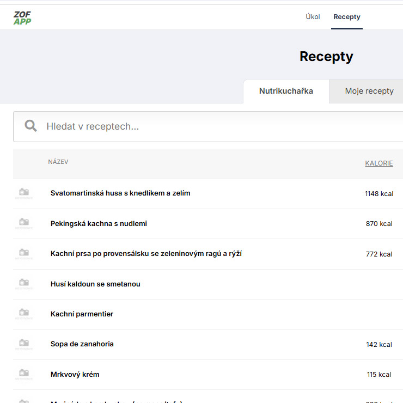Switch to the Moje recepty tab
The width and height of the screenshot is (403, 403).
point(369,91)
